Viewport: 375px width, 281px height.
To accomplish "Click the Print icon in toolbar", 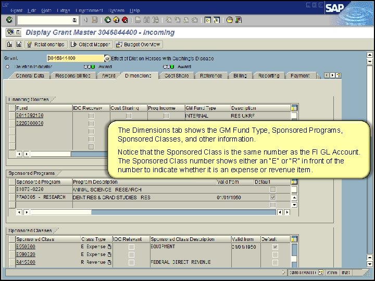I will pyautogui.click(x=137, y=20).
